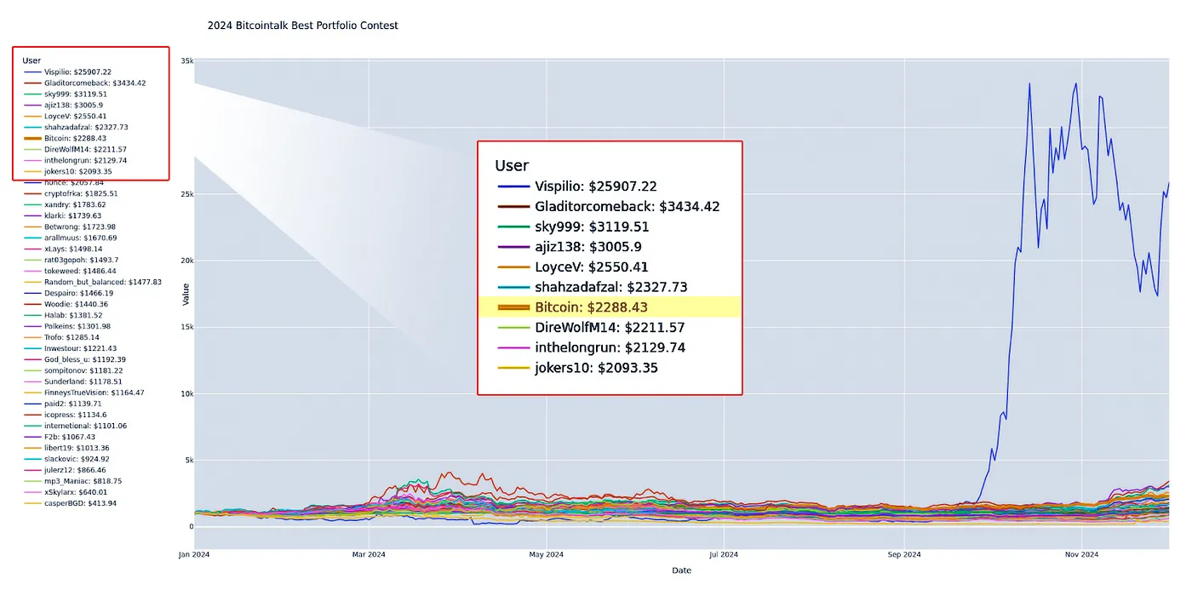This screenshot has height=596, width=1192.
Task: Click the 'Mar 2024' x-axis label
Action: click(x=369, y=555)
